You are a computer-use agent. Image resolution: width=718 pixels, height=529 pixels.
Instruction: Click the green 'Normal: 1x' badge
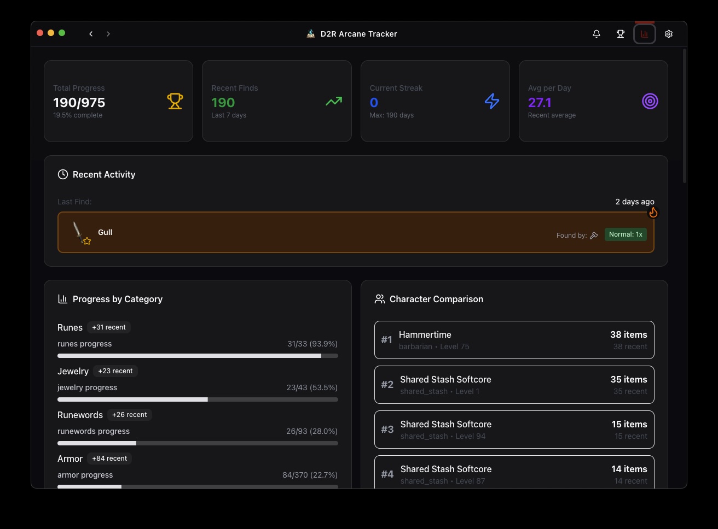pyautogui.click(x=626, y=234)
